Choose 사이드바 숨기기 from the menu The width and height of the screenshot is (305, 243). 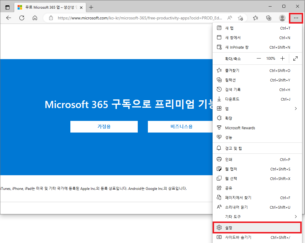click(257, 237)
